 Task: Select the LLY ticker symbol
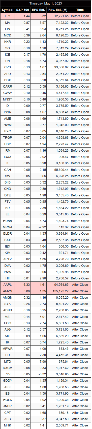point(8,16)
